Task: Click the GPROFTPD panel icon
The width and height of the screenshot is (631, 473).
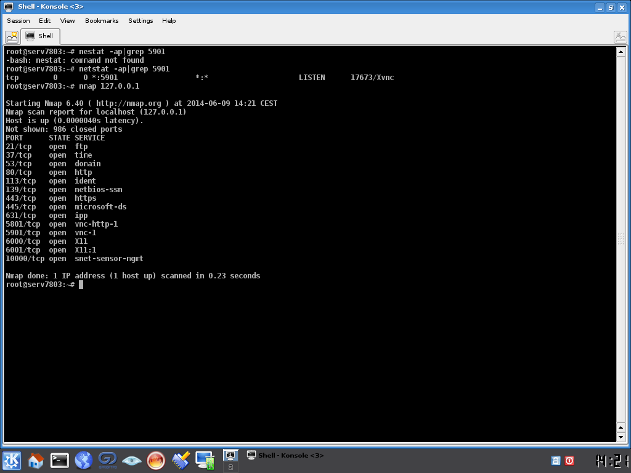Action: [x=107, y=460]
